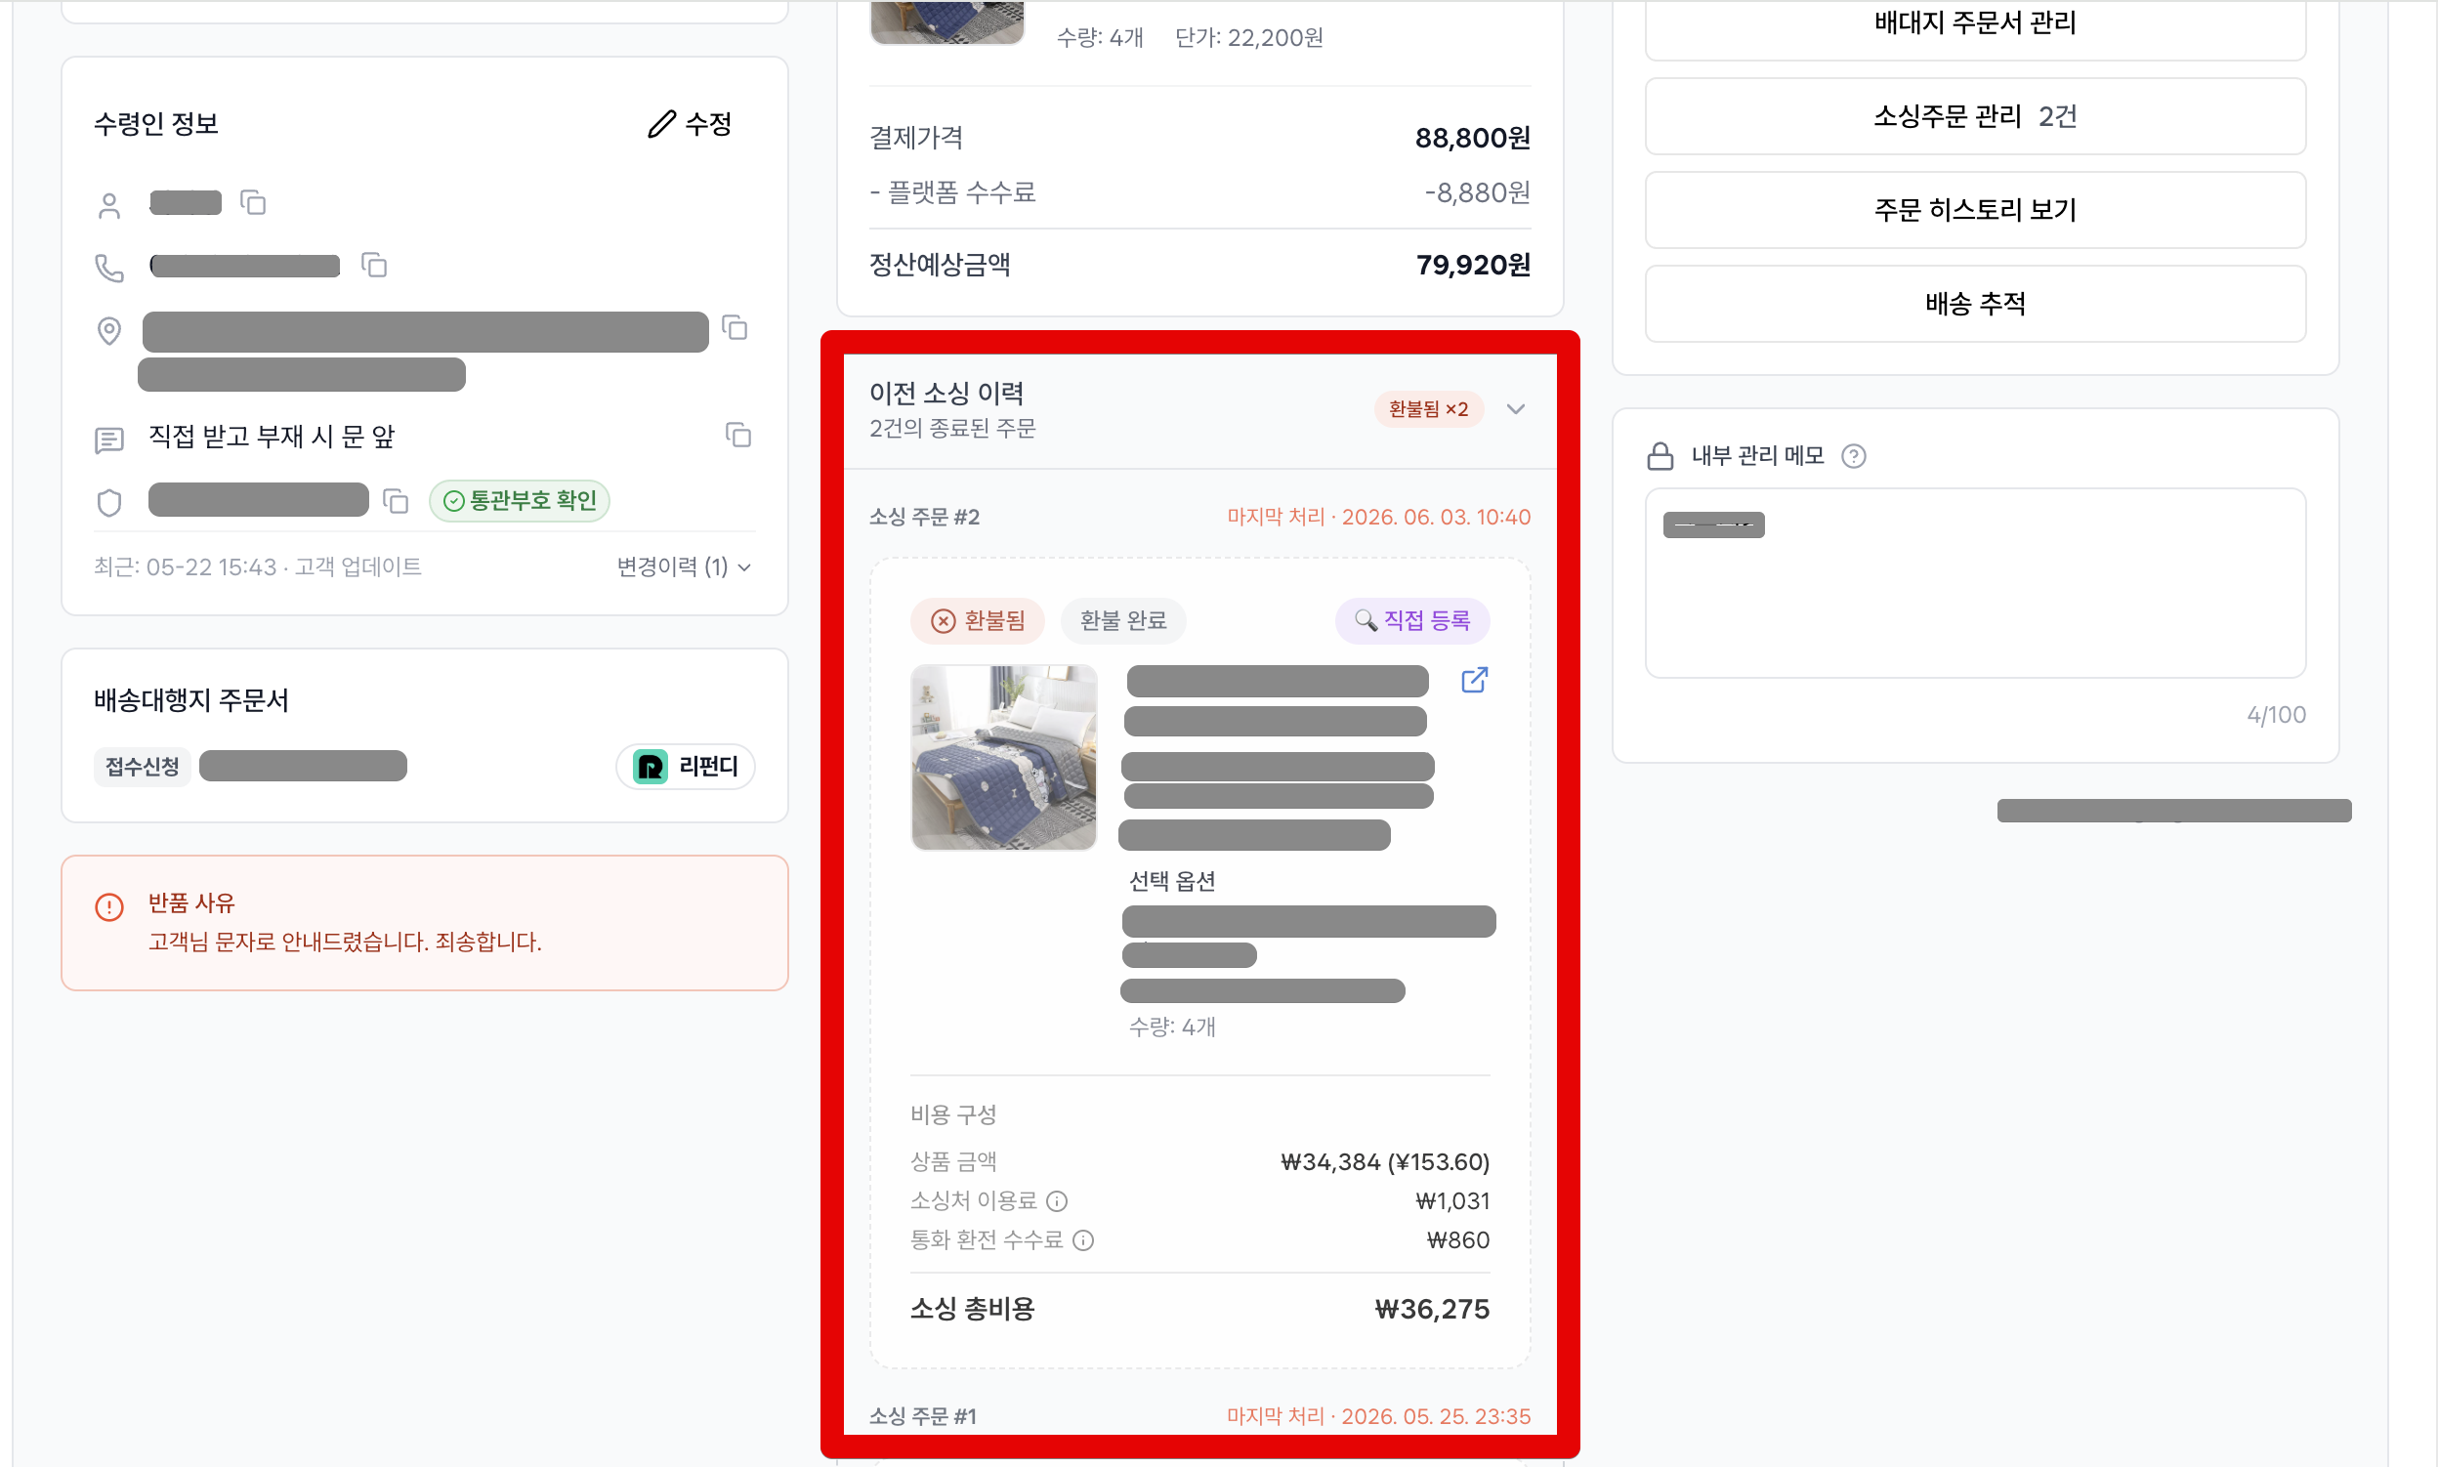
Task: Click the 리펀디 forwarding agent badge
Action: tap(685, 766)
